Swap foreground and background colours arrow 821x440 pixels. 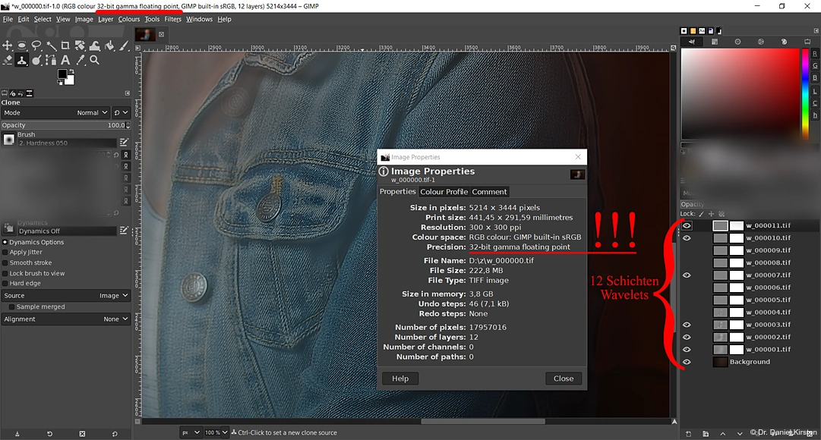tap(71, 71)
